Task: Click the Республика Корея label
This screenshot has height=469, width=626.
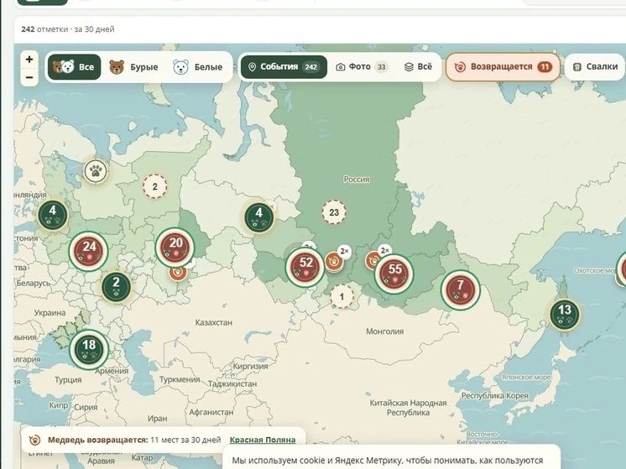Action: point(494,395)
